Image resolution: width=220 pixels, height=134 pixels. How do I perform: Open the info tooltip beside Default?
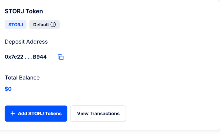(53, 25)
